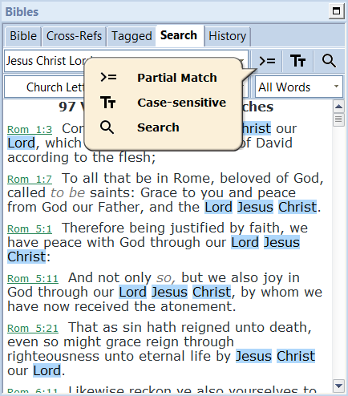Click the >= icon beside Partial Match in tooltip
The height and width of the screenshot is (396, 348).
[x=108, y=77]
